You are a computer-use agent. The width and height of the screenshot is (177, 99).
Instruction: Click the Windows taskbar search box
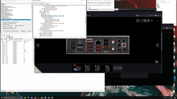[x=13, y=98]
